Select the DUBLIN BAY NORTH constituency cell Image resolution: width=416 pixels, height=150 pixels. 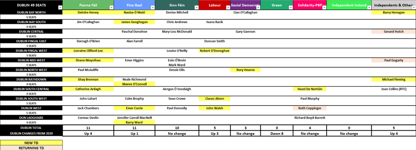pyautogui.click(x=31, y=12)
